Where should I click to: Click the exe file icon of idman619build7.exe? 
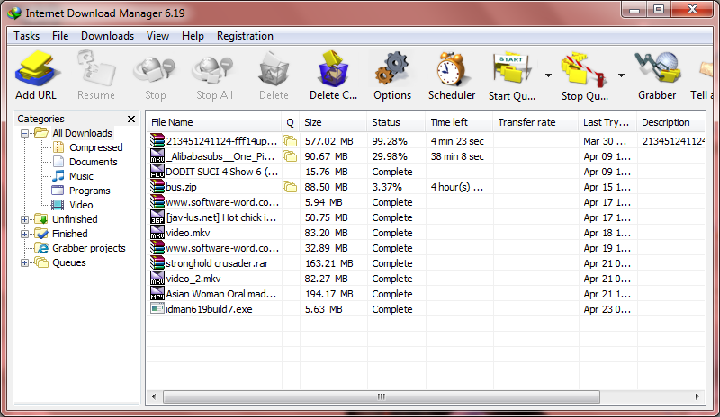pyautogui.click(x=157, y=309)
